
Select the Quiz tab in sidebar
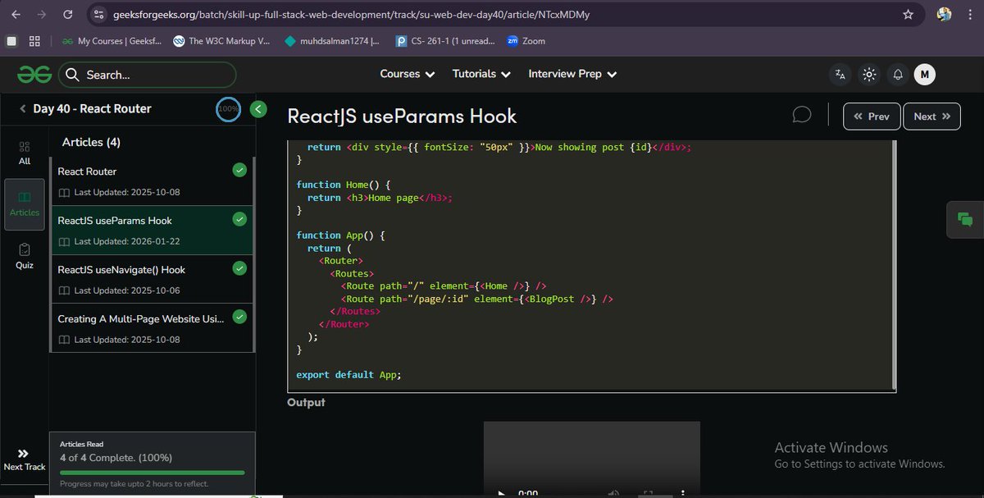[25, 257]
